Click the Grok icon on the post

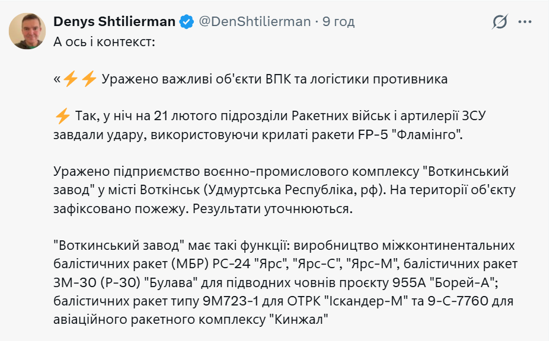point(500,22)
